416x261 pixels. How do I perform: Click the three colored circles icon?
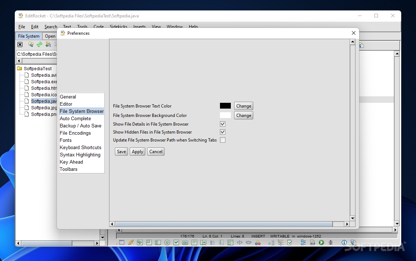(x=258, y=243)
